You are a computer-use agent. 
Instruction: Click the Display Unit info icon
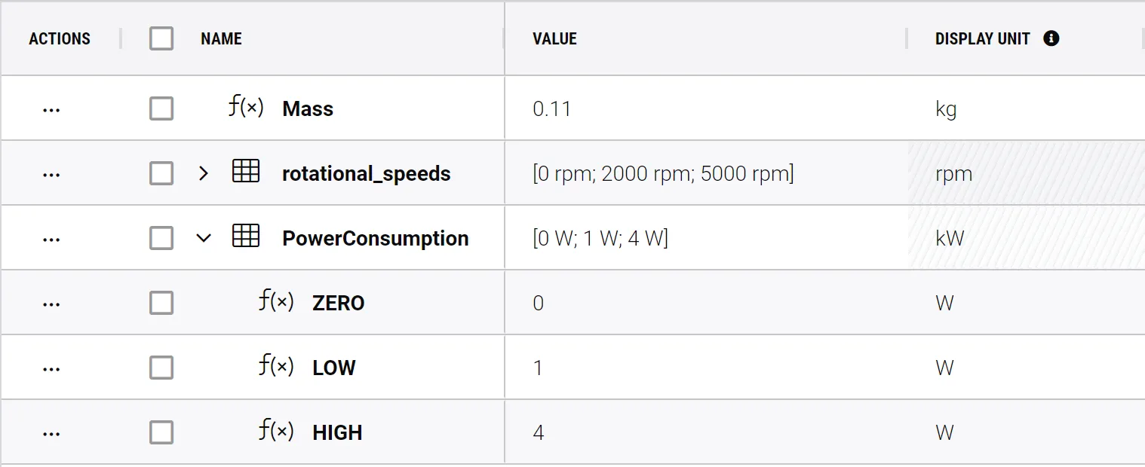[1051, 38]
